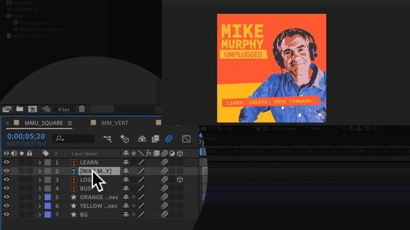Image resolution: width=410 pixels, height=230 pixels.
Task: Expand the ORANGE layer properties
Action: (x=40, y=197)
